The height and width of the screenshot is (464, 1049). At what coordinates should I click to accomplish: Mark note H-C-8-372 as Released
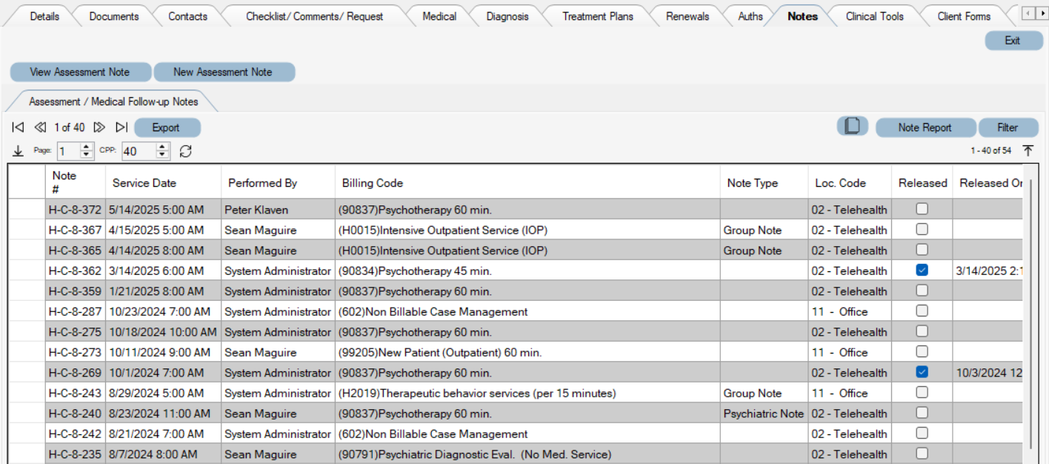pyautogui.click(x=922, y=208)
